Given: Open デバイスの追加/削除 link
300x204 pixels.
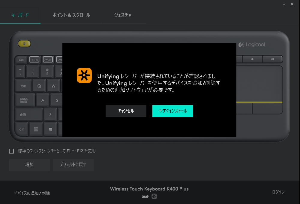Looking at the screenshot, I should tap(32, 193).
